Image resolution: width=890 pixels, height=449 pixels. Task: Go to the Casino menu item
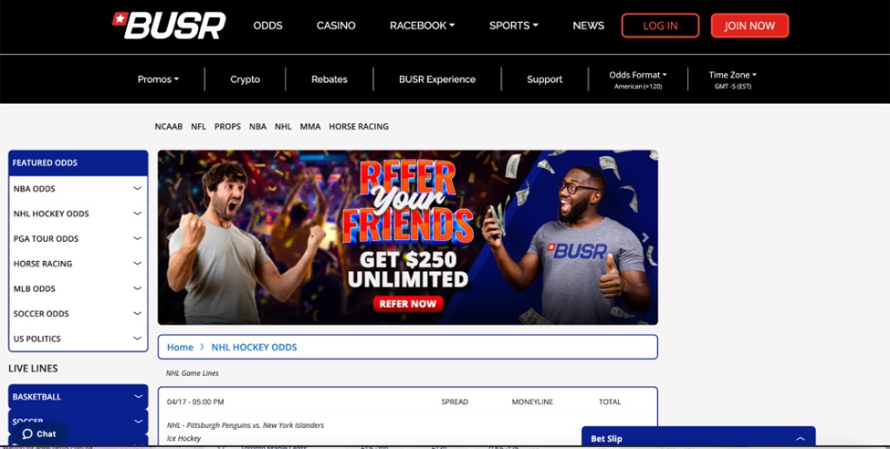tap(336, 26)
